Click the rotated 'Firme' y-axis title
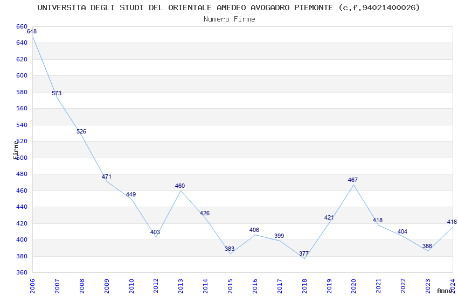Image resolution: width=458 pixels, height=296 pixels. coord(16,150)
